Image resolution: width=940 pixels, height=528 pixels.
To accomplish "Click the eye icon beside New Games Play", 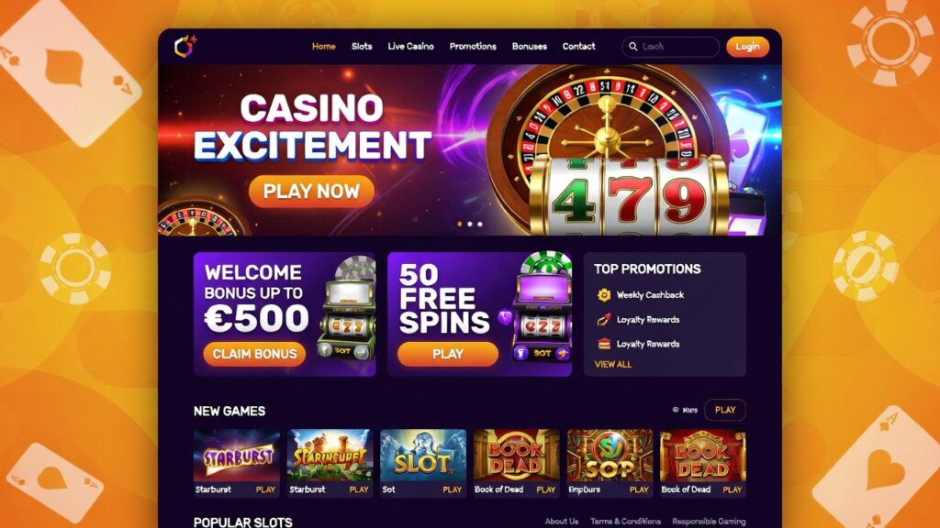I will coord(676,410).
